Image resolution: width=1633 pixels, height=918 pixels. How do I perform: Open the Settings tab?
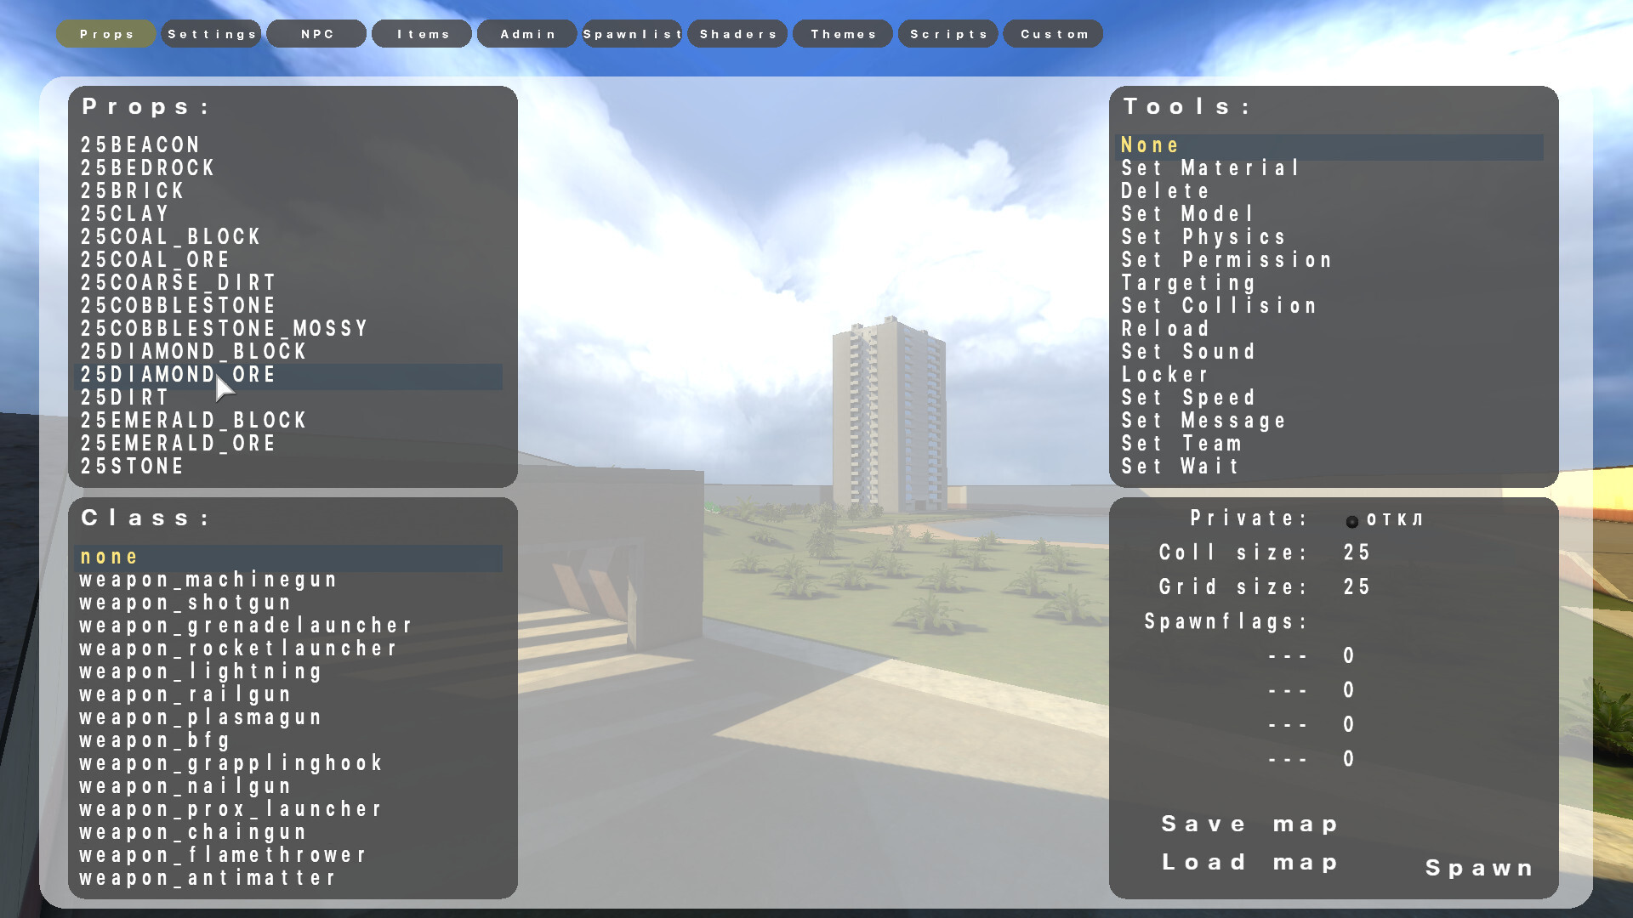coord(212,34)
